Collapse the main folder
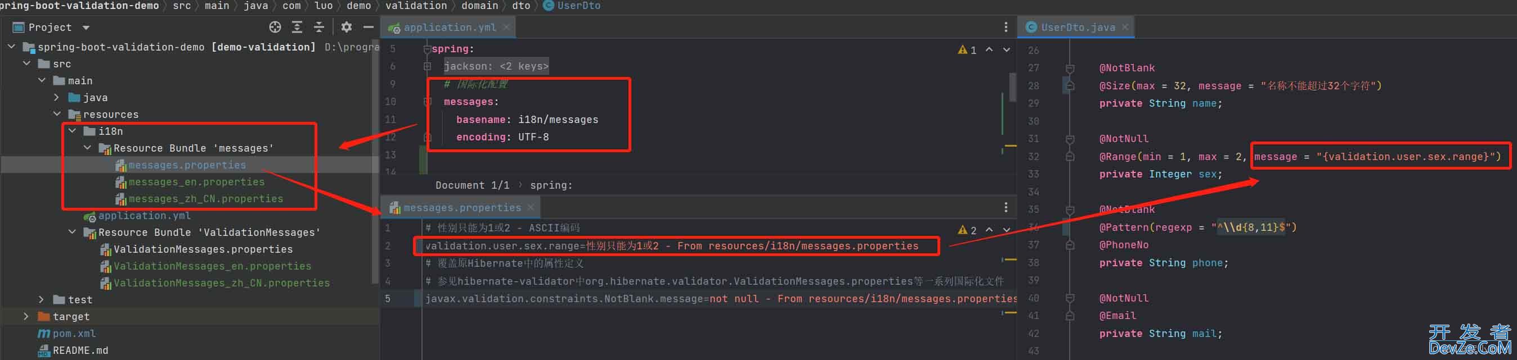Screen dimensions: 1517x360 [x=42, y=80]
